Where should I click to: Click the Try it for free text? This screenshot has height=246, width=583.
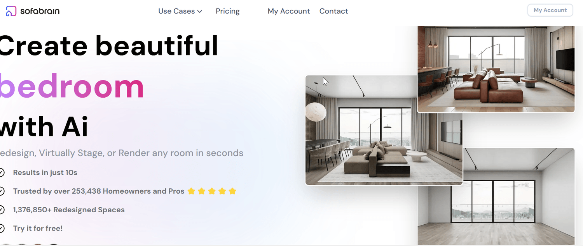[x=38, y=228]
